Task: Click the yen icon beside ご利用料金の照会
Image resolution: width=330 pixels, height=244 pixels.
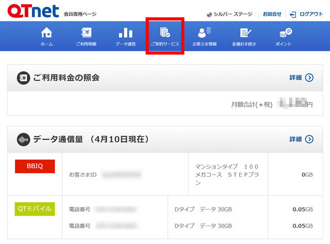Action: point(23,78)
